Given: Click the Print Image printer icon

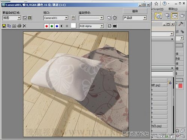Looking at the screenshot, I should pyautogui.click(x=19, y=26).
